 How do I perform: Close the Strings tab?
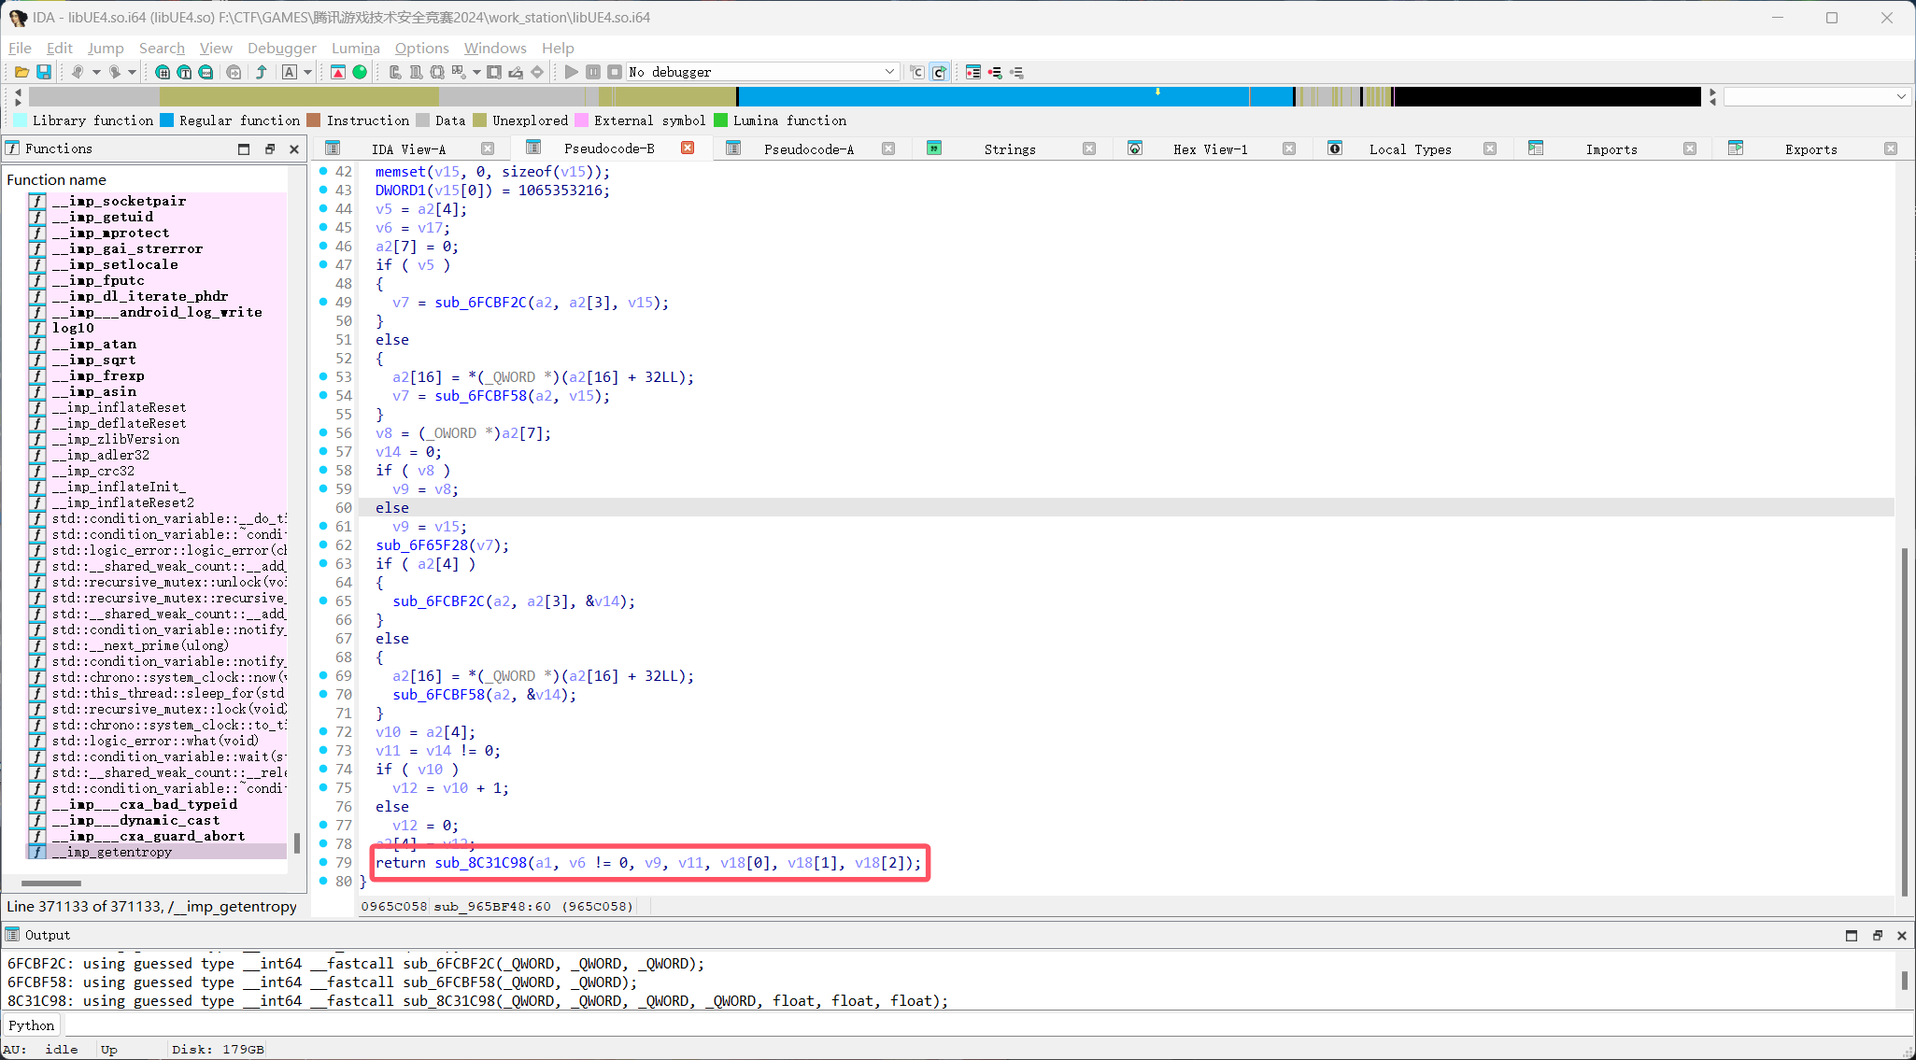[x=1089, y=148]
